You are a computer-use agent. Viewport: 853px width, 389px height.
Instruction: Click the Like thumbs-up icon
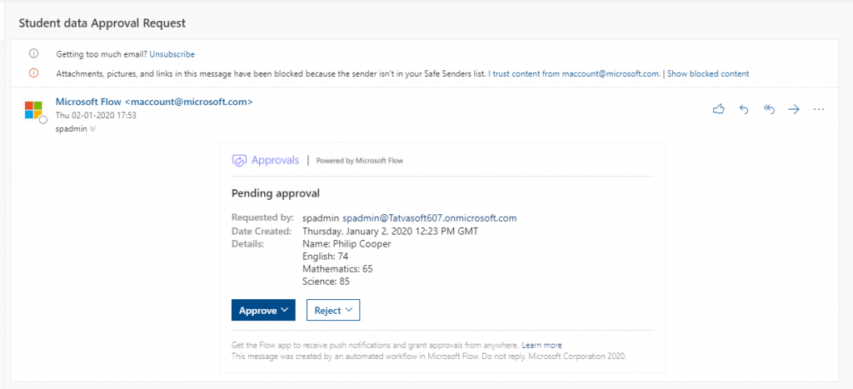[x=719, y=109]
